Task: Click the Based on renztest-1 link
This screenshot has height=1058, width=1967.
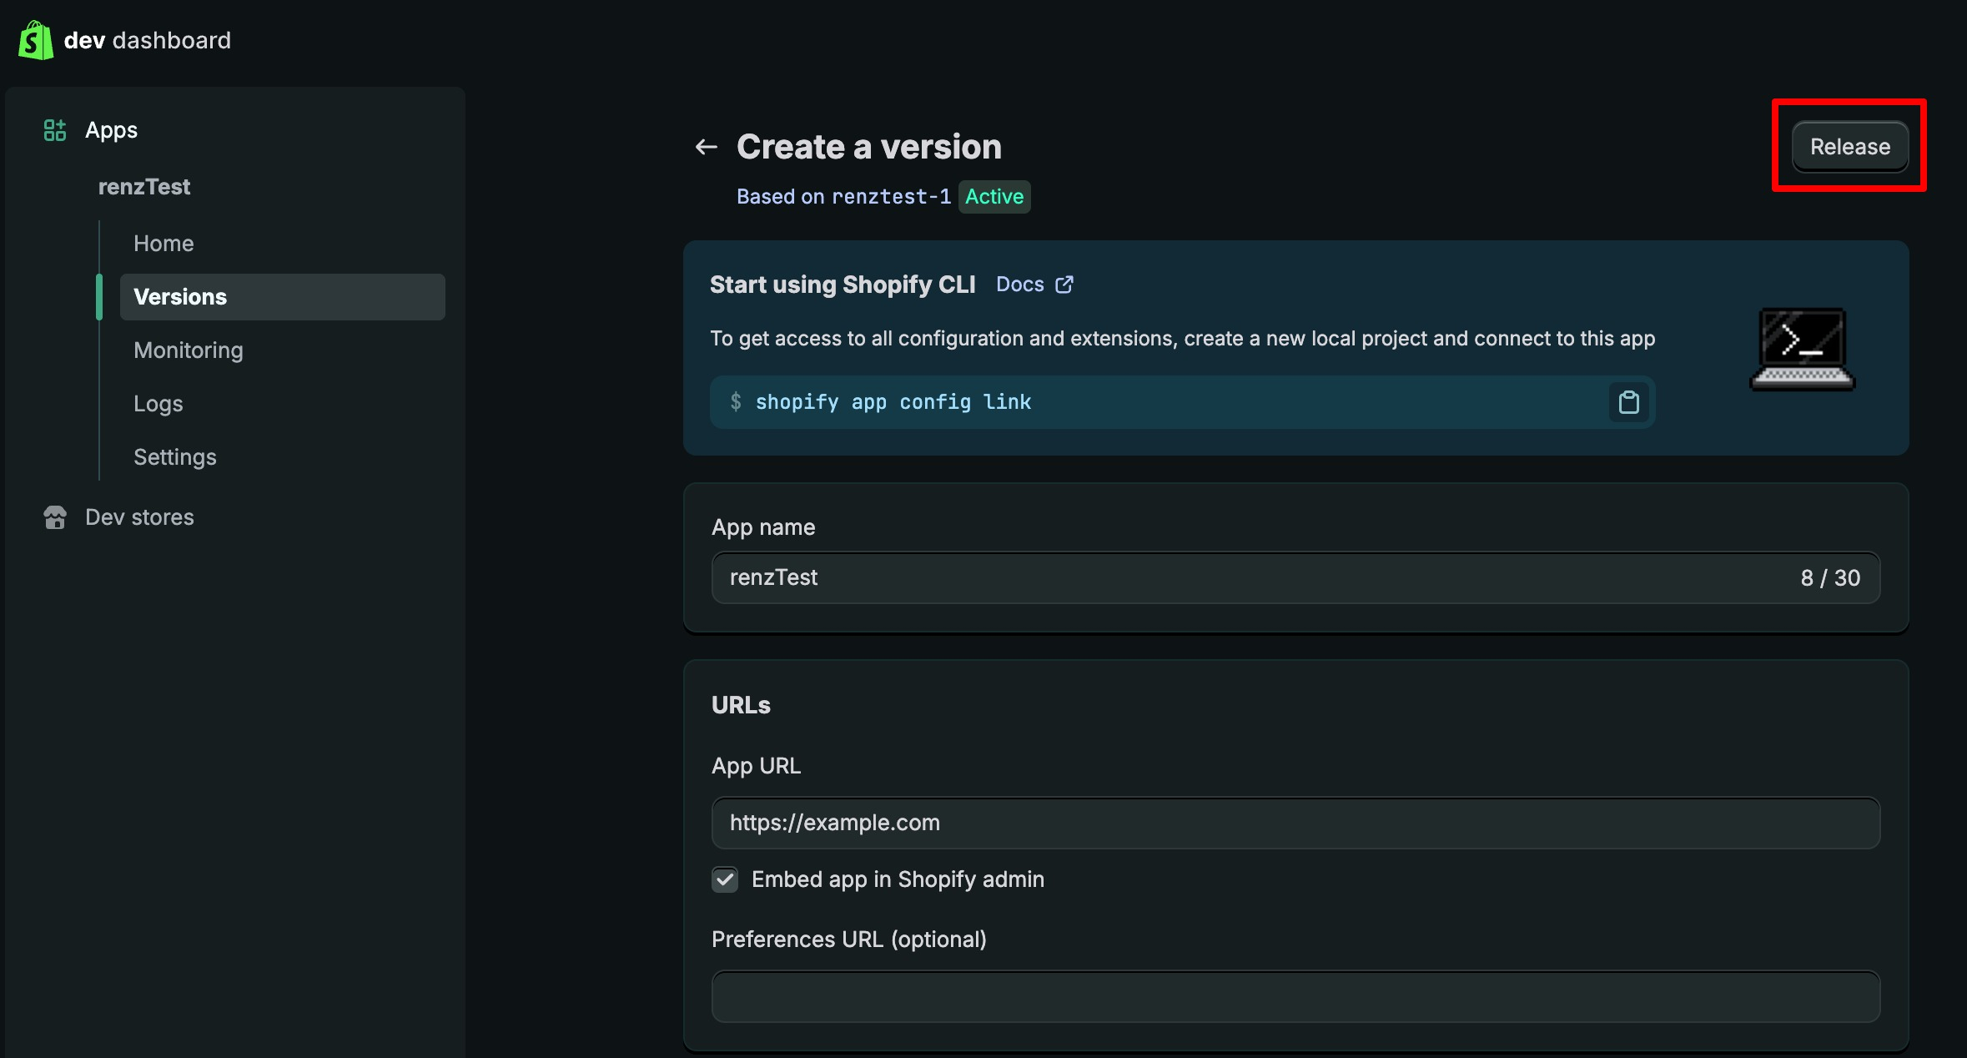Action: click(843, 197)
